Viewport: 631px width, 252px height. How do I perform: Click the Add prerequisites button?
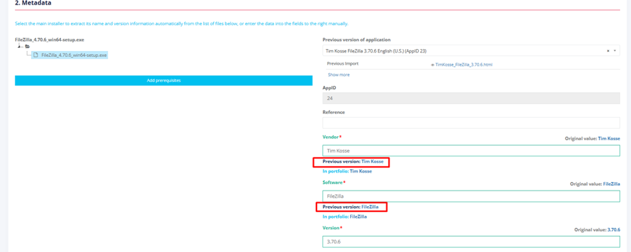[x=164, y=80]
